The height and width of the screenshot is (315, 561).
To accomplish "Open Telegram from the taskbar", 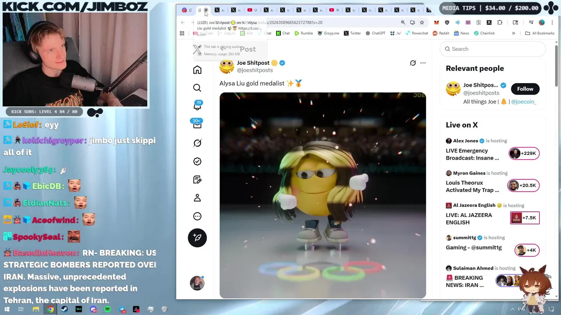I will tap(122, 309).
